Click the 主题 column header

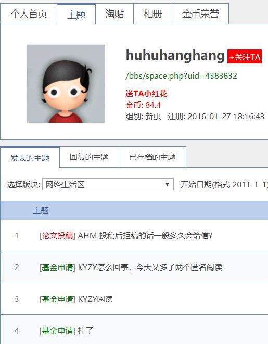(41, 211)
